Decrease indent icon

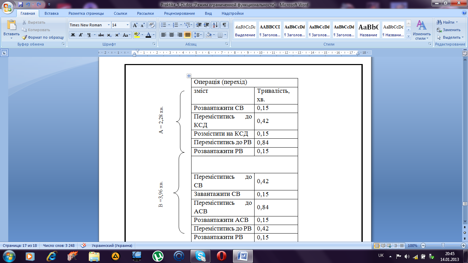199,25
